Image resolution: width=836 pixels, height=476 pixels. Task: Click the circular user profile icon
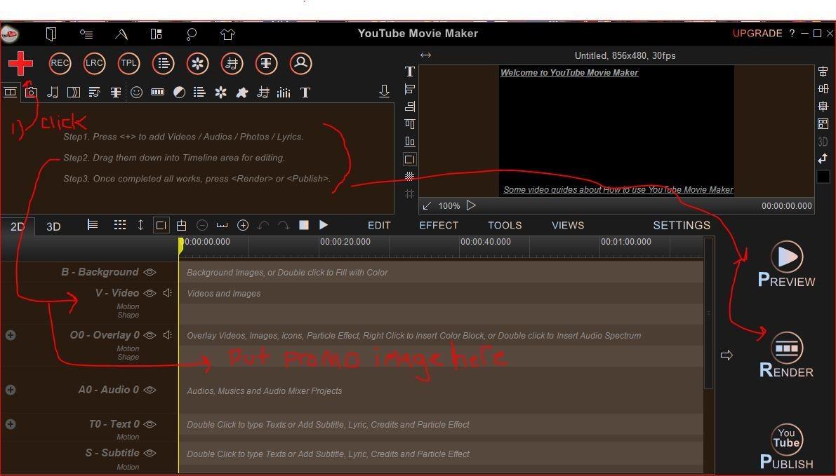click(300, 64)
